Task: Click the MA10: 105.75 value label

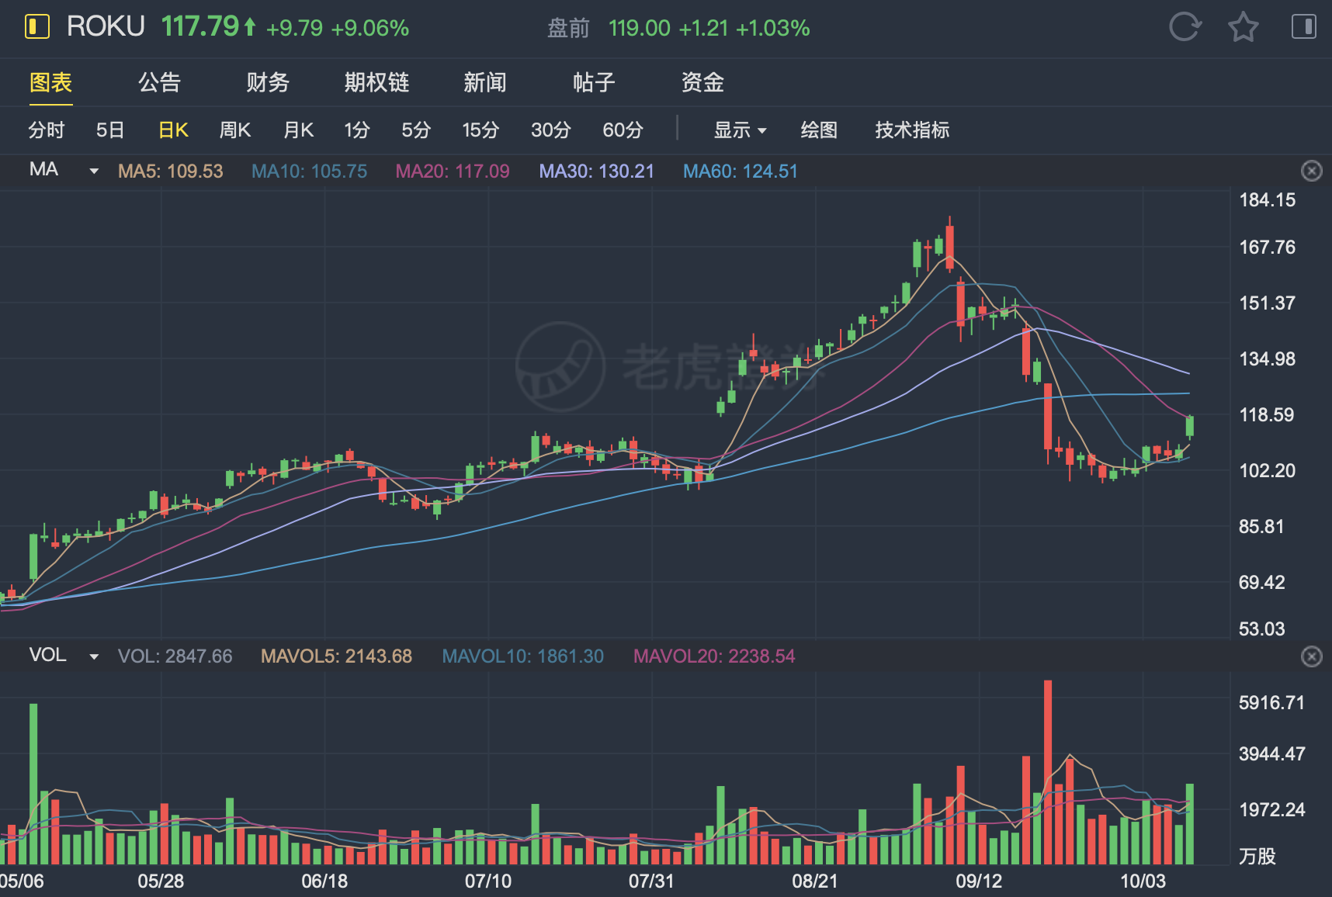Action: coord(310,171)
